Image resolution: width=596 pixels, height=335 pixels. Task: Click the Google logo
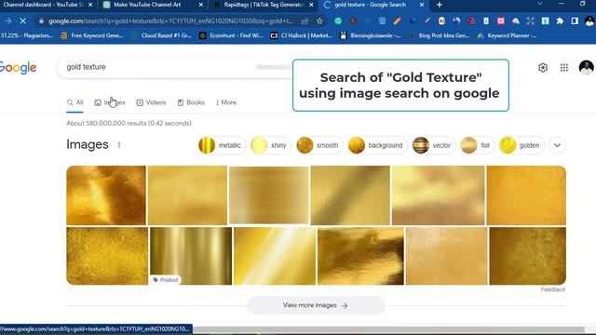tap(18, 68)
